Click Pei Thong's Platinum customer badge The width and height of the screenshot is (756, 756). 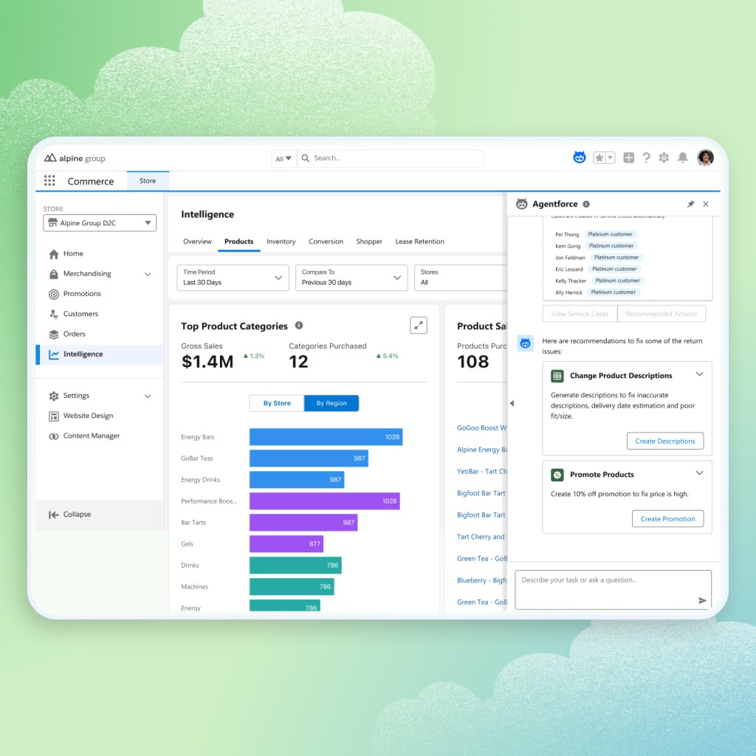tap(610, 234)
